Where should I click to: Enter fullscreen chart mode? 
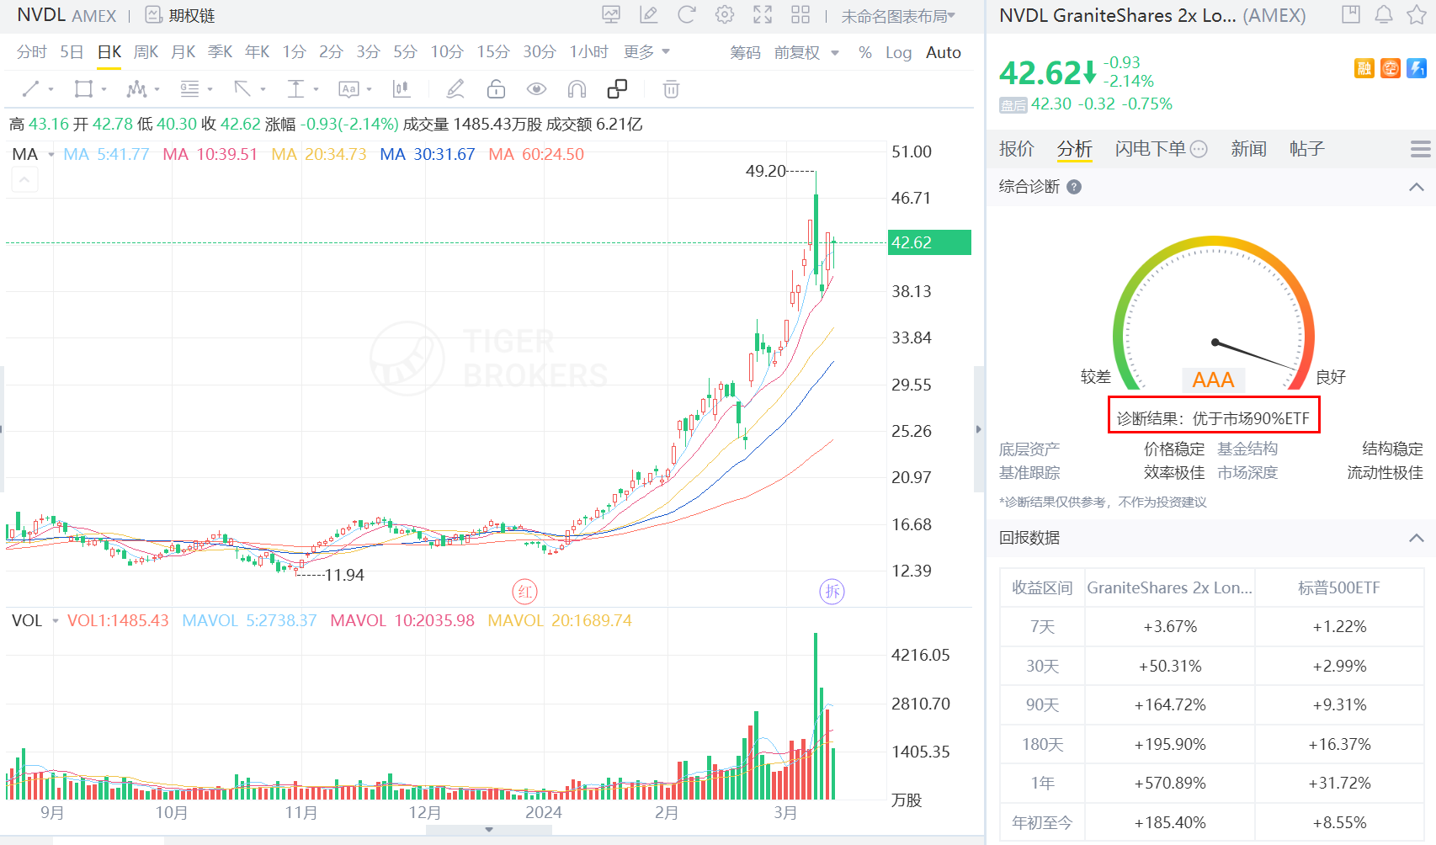click(763, 15)
